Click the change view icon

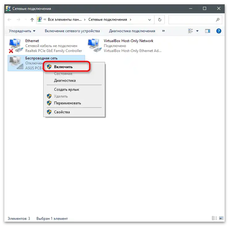190,31
